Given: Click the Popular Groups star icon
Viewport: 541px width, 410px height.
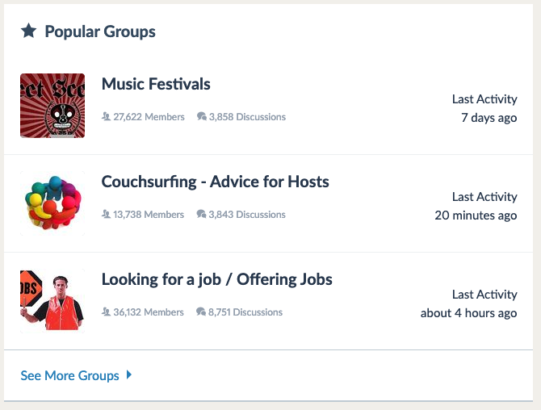Looking at the screenshot, I should pos(28,31).
